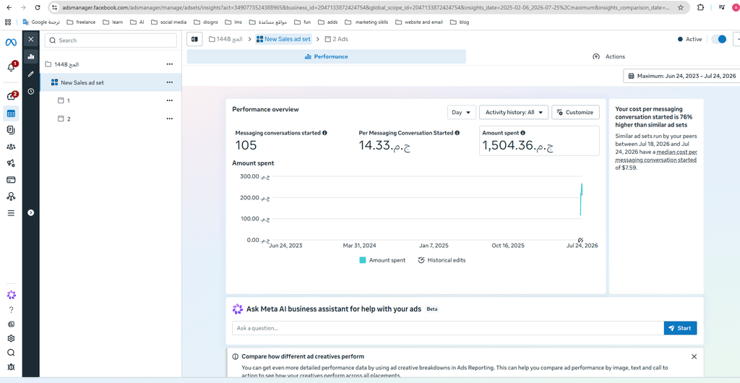
Task: Switch to the Performance tab
Action: point(326,56)
